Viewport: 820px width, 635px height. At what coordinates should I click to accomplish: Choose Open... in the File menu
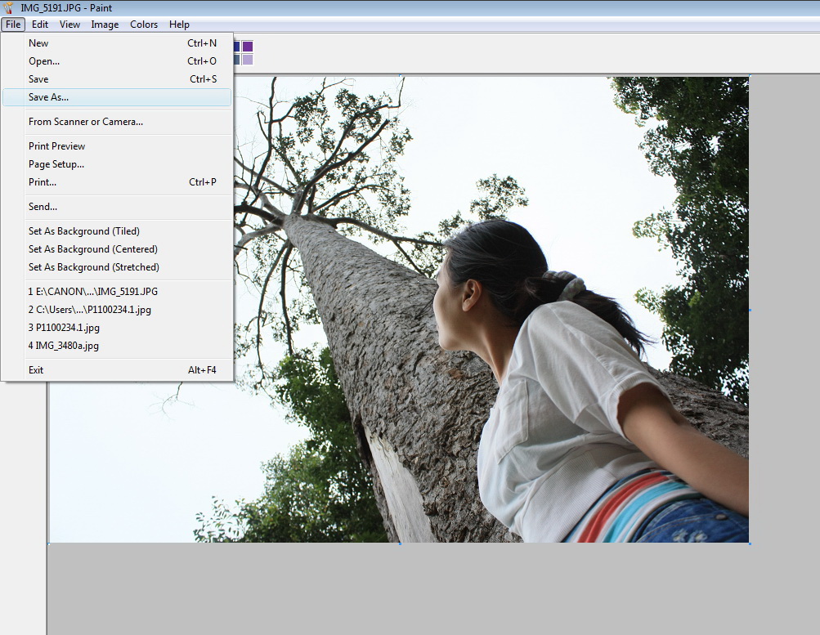(x=44, y=61)
